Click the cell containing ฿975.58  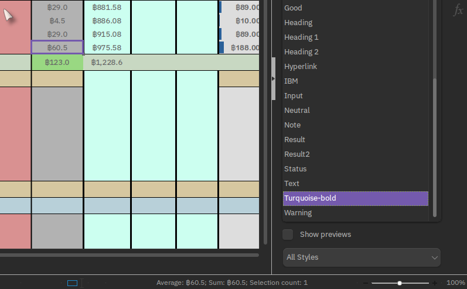107,47
